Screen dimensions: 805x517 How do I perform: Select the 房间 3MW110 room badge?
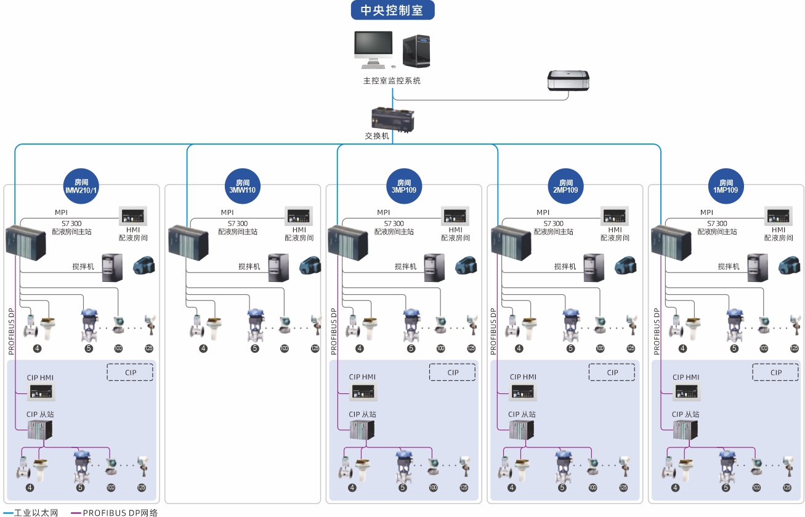242,186
